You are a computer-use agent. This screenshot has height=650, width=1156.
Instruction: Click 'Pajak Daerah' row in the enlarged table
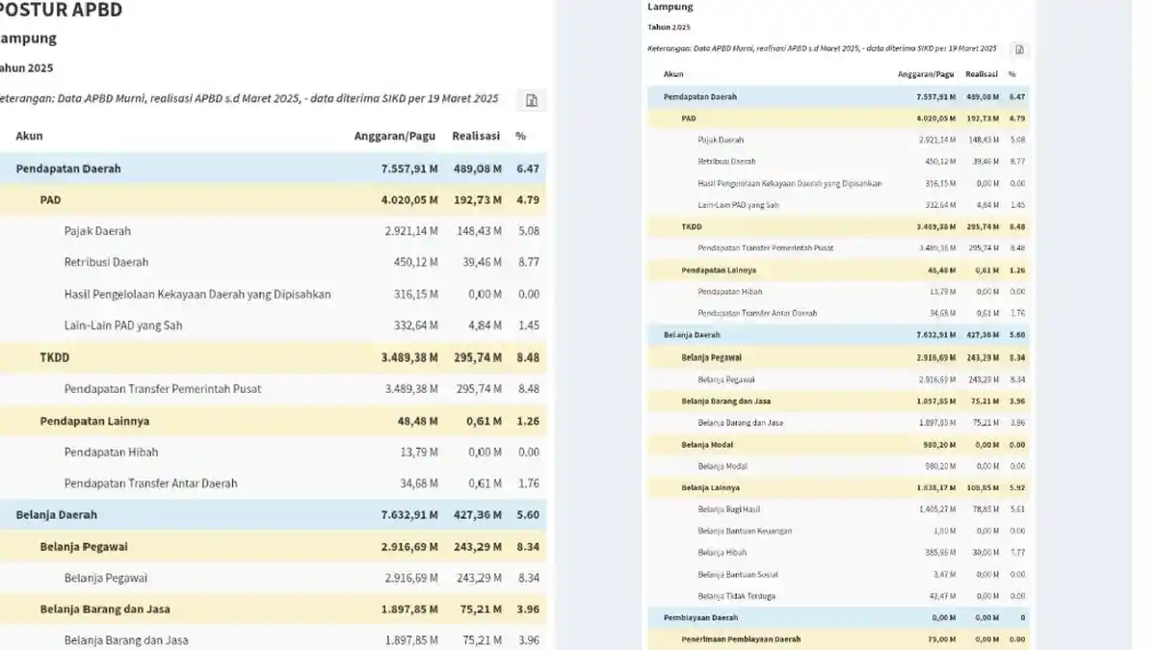tap(273, 231)
